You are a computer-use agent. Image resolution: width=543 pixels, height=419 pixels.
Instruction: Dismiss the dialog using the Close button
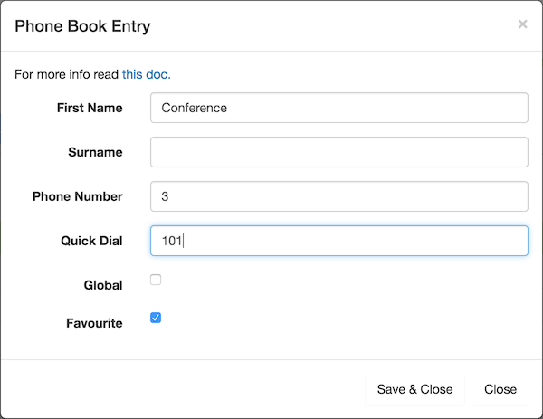point(500,389)
